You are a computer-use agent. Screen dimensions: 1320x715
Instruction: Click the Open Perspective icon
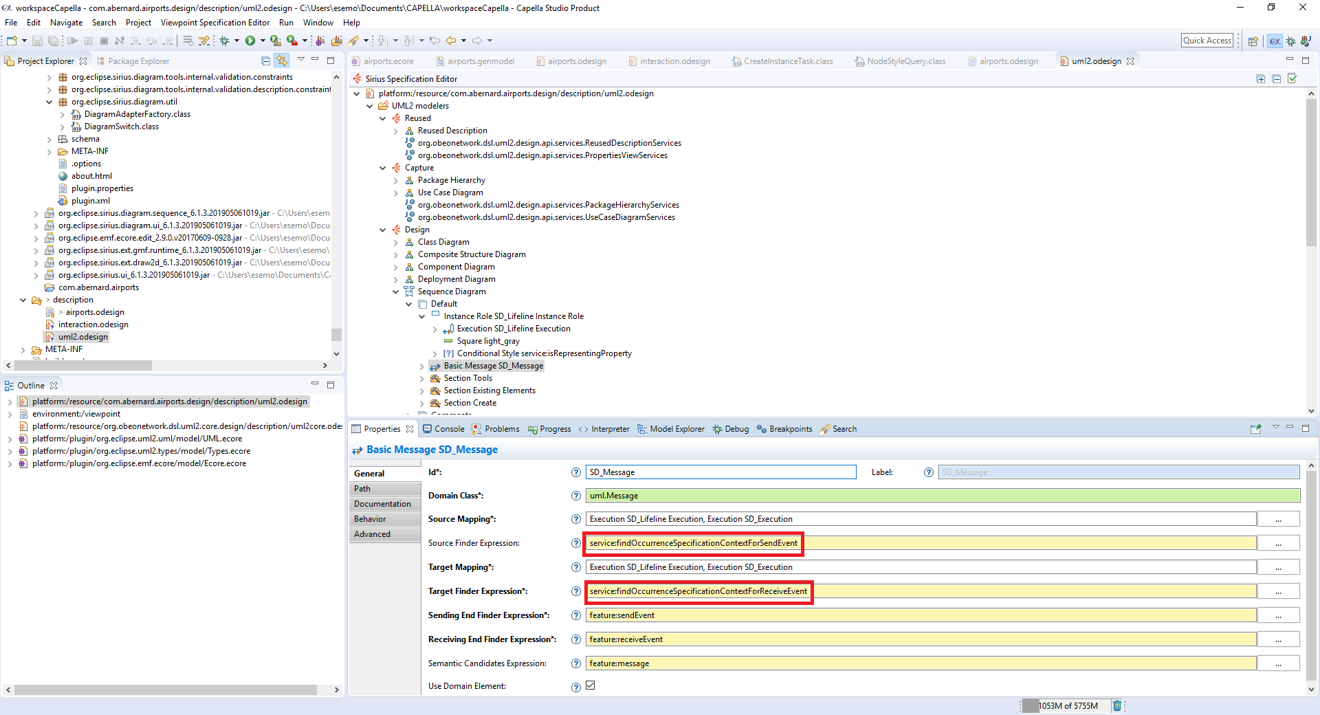coord(1253,41)
